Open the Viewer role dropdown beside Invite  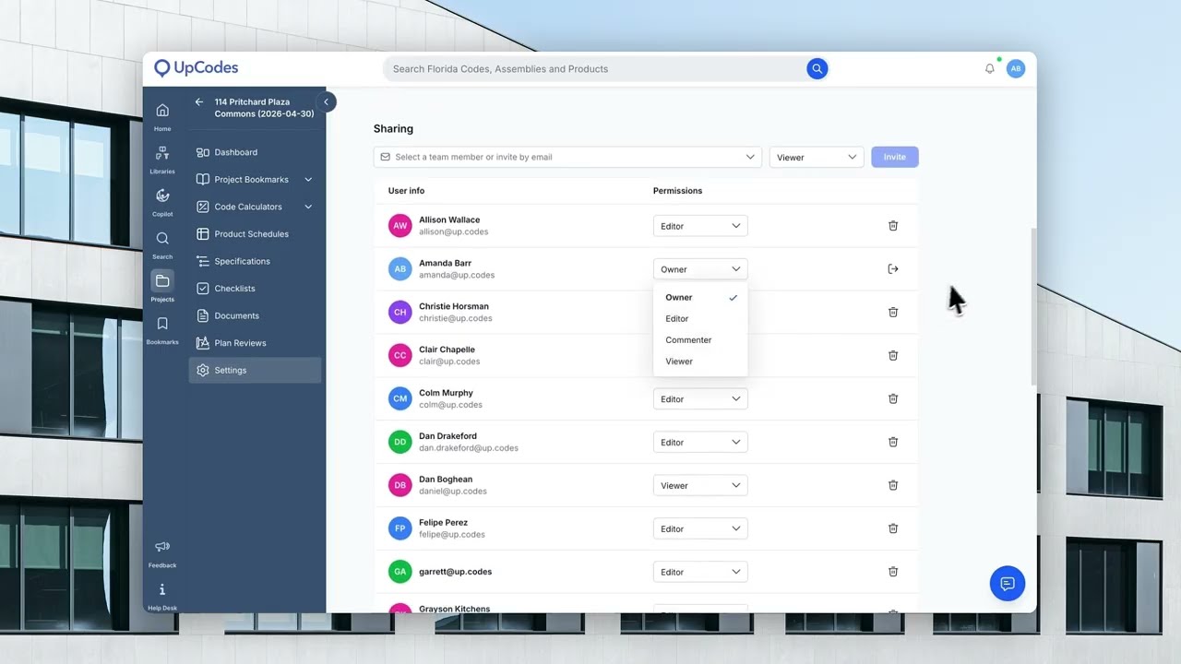(x=817, y=157)
